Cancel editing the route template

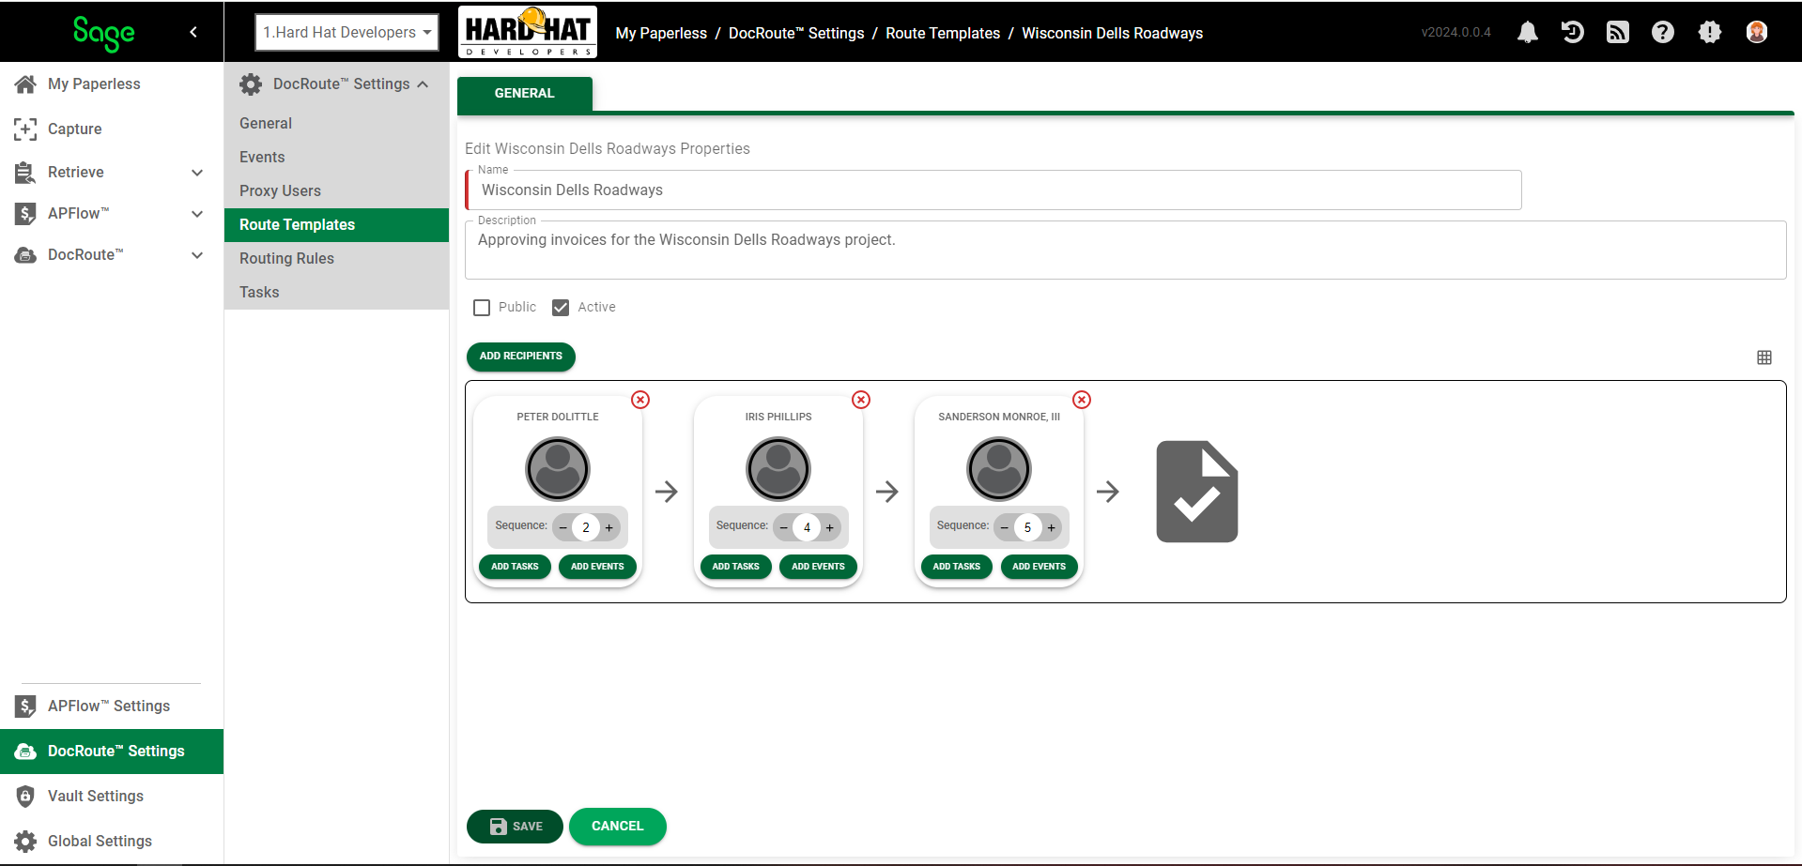618,827
